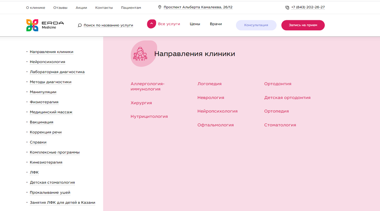Go to О клинике
Viewport: 380px width, 211px height.
point(35,8)
